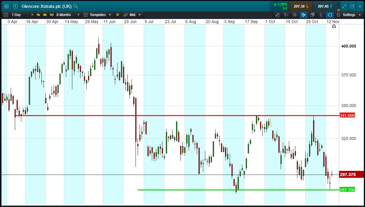Toggle the chart gridlines icon
This screenshot has width=365, height=207.
[x=295, y=15]
